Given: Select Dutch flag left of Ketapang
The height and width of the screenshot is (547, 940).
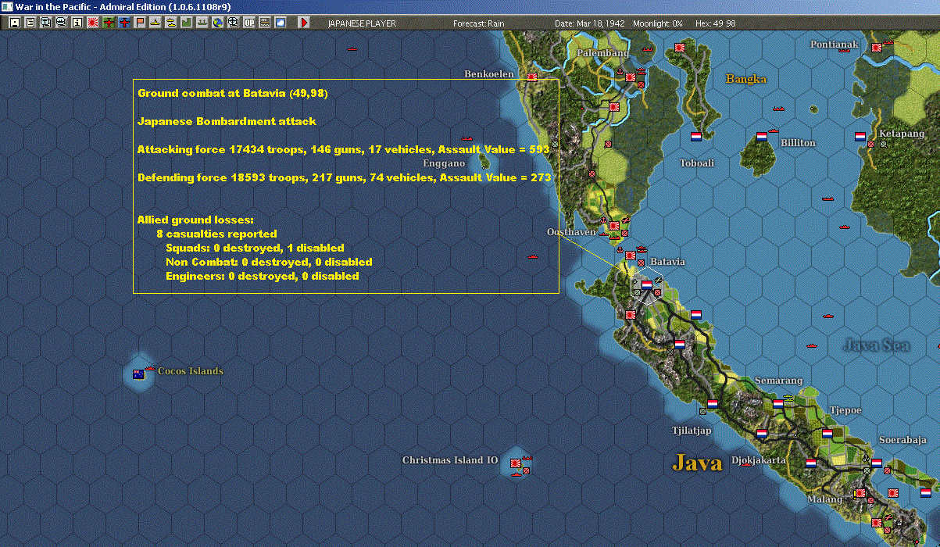Looking at the screenshot, I should tap(860, 136).
